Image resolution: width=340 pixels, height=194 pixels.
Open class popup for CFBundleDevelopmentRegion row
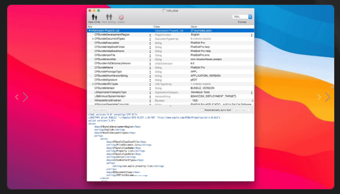point(150,35)
